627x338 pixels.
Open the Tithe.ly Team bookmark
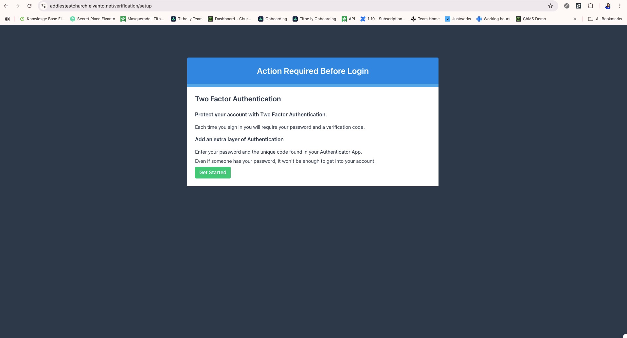click(187, 19)
